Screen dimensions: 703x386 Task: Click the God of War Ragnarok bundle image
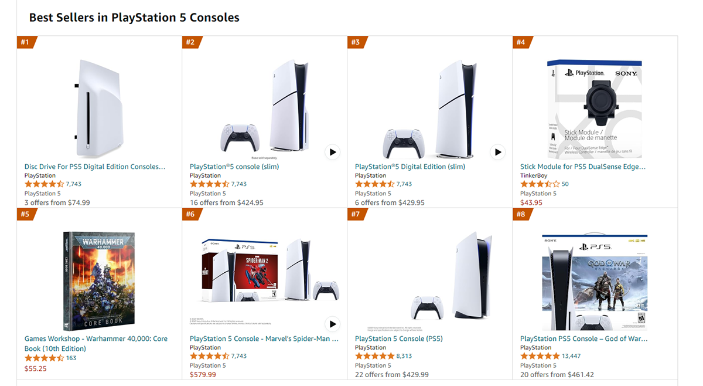tap(594, 283)
